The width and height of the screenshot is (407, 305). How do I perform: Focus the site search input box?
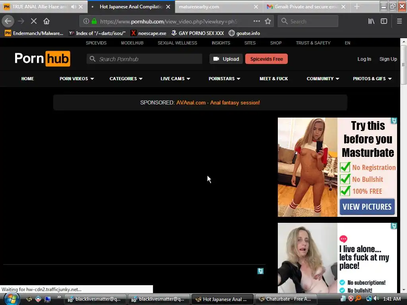[144, 59]
